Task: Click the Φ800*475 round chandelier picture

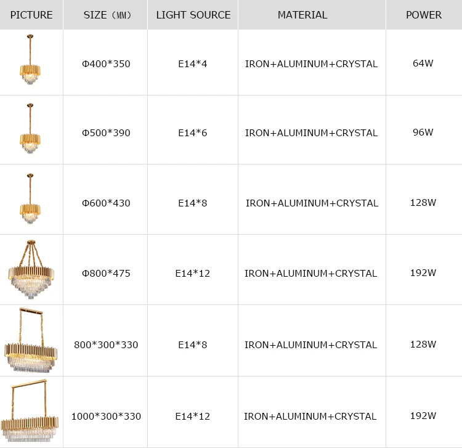Action: pyautogui.click(x=31, y=270)
